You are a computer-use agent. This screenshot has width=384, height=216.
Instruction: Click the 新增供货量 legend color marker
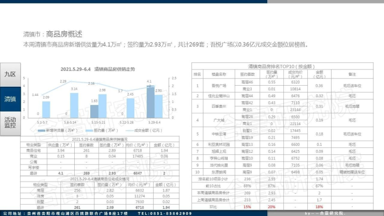coord(41,130)
